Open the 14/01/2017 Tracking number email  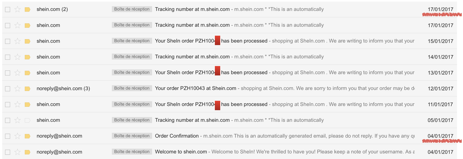coord(230,57)
